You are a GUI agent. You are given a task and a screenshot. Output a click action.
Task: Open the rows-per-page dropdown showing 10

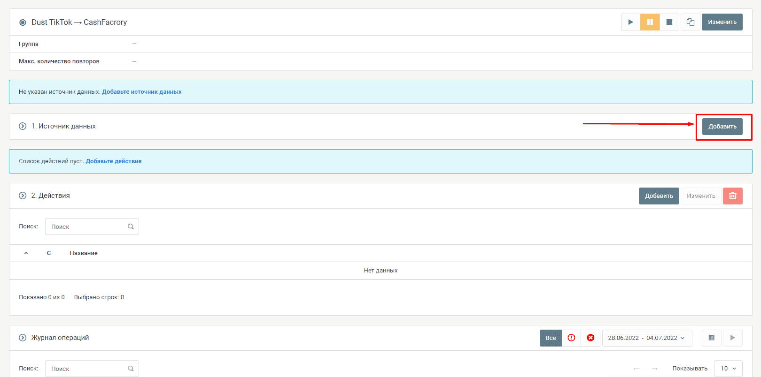tap(728, 369)
